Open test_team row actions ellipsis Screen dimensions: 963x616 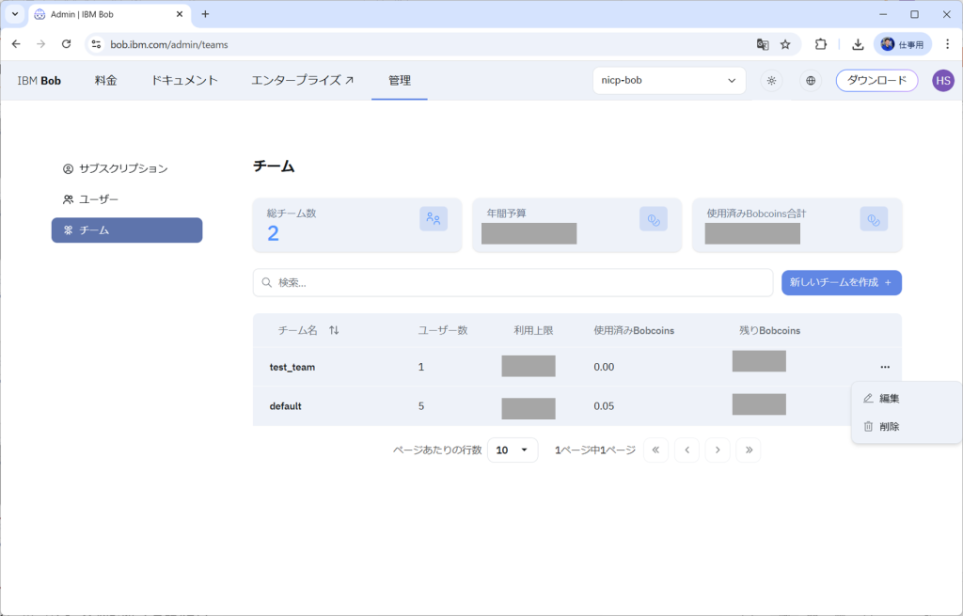click(885, 367)
